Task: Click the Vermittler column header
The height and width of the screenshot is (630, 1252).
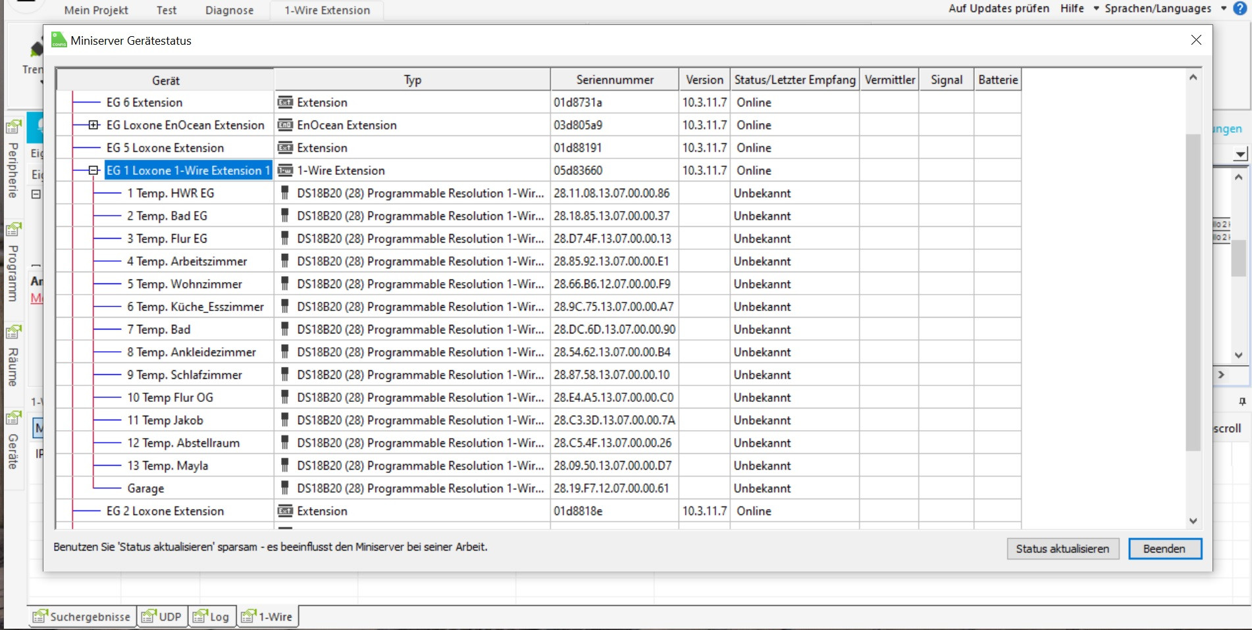Action: click(x=889, y=80)
